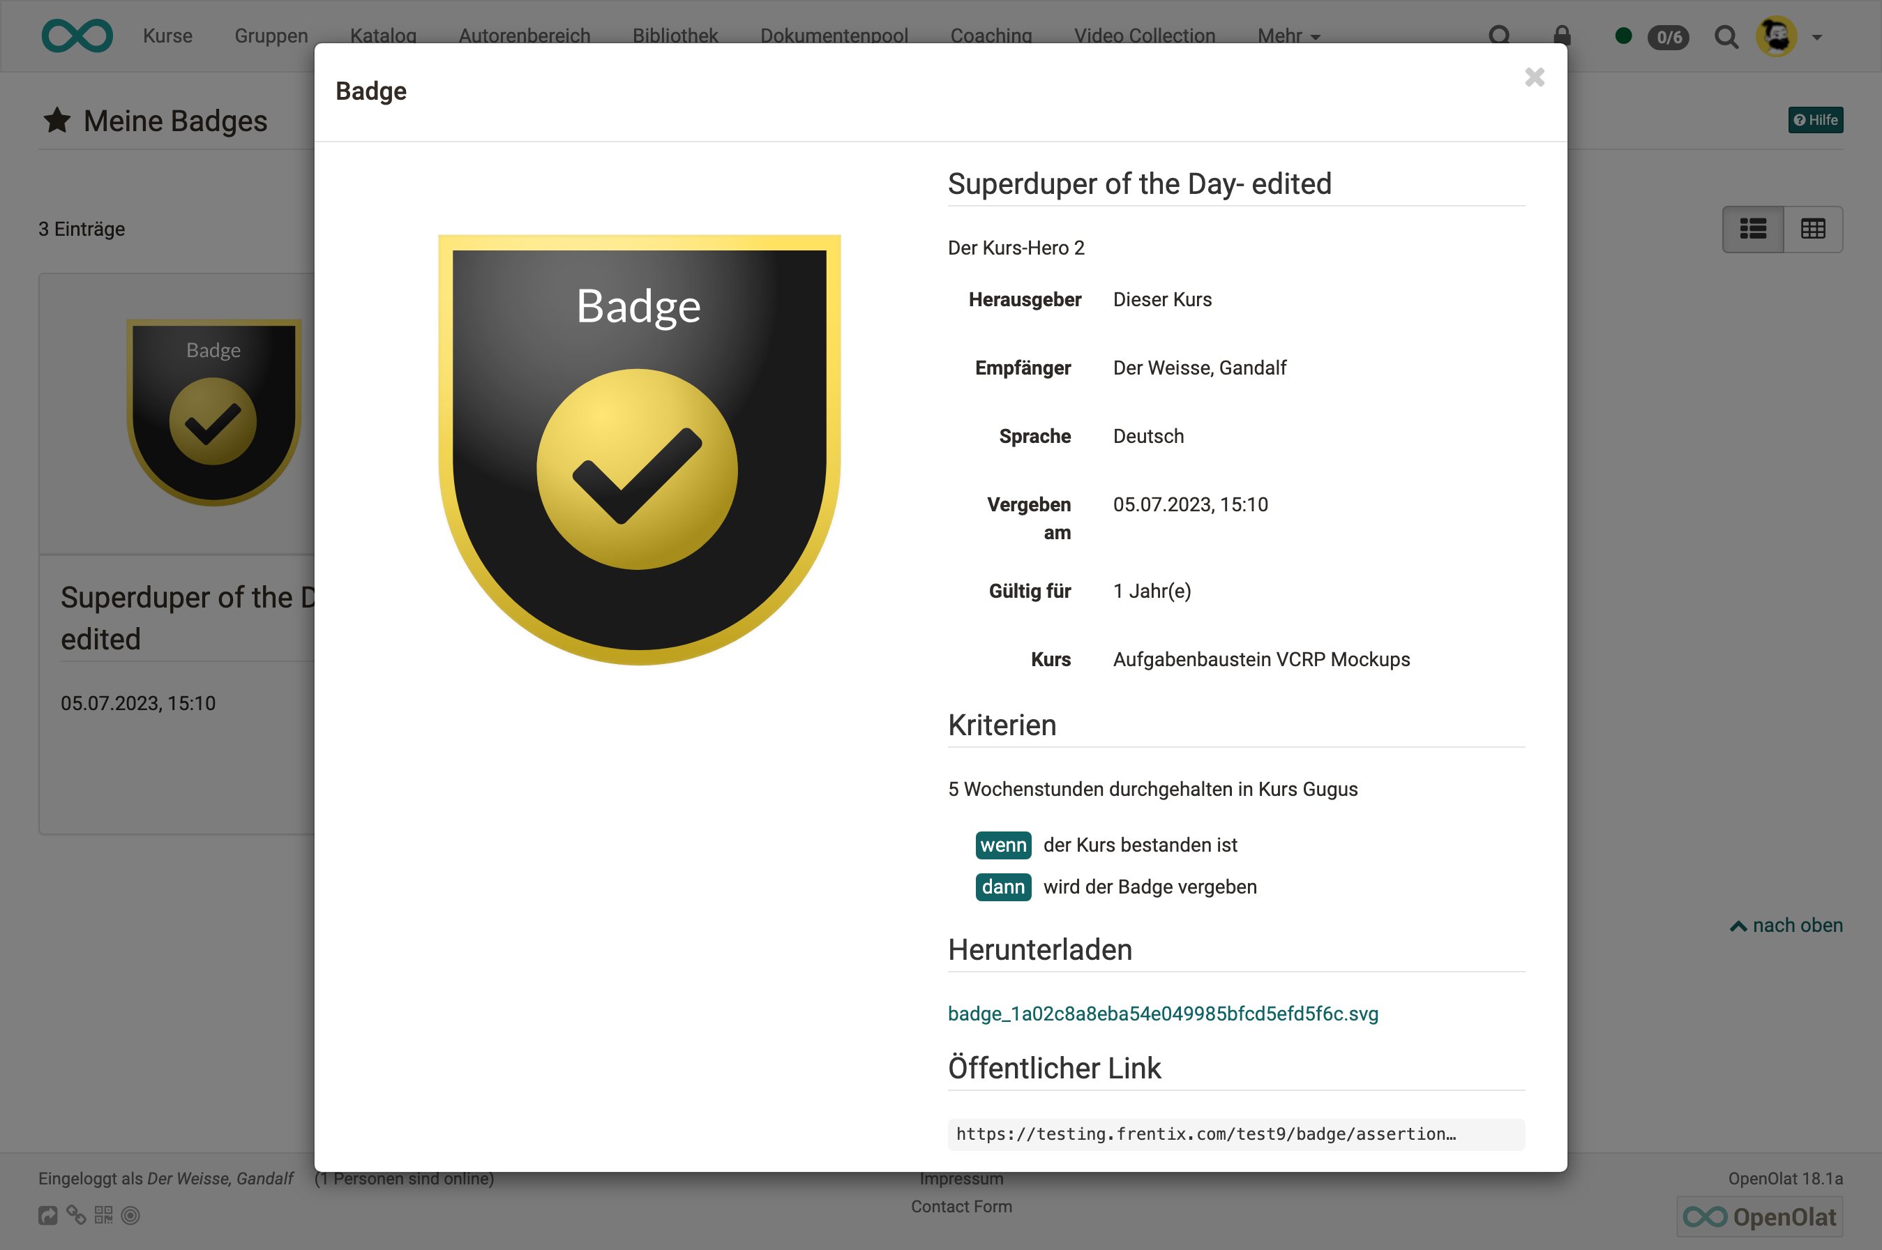Switch to the Autorenbereich section
The height and width of the screenshot is (1250, 1882).
click(524, 36)
